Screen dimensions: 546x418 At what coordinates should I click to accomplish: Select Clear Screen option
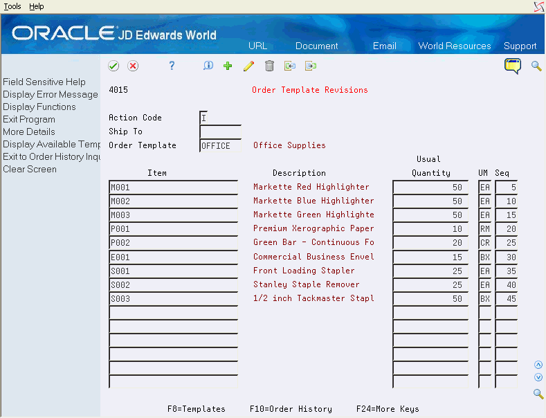[30, 170]
